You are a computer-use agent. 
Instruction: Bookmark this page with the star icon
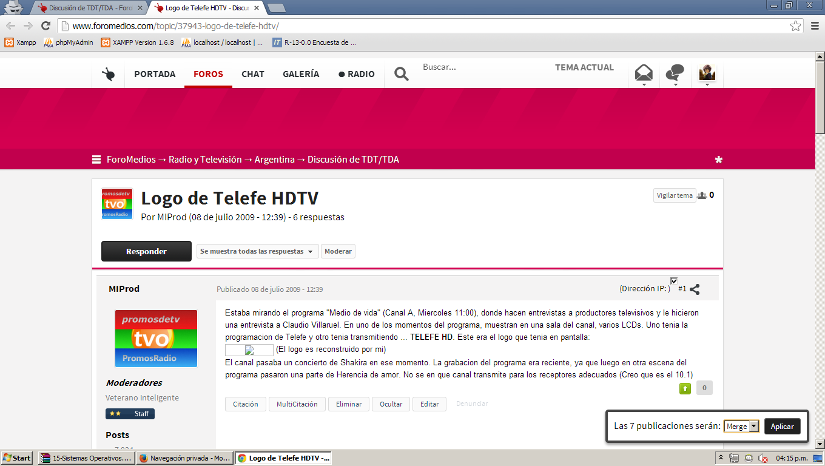795,25
